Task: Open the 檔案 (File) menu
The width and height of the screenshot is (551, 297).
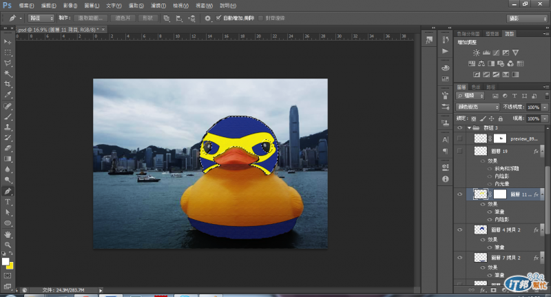Action: [26, 6]
